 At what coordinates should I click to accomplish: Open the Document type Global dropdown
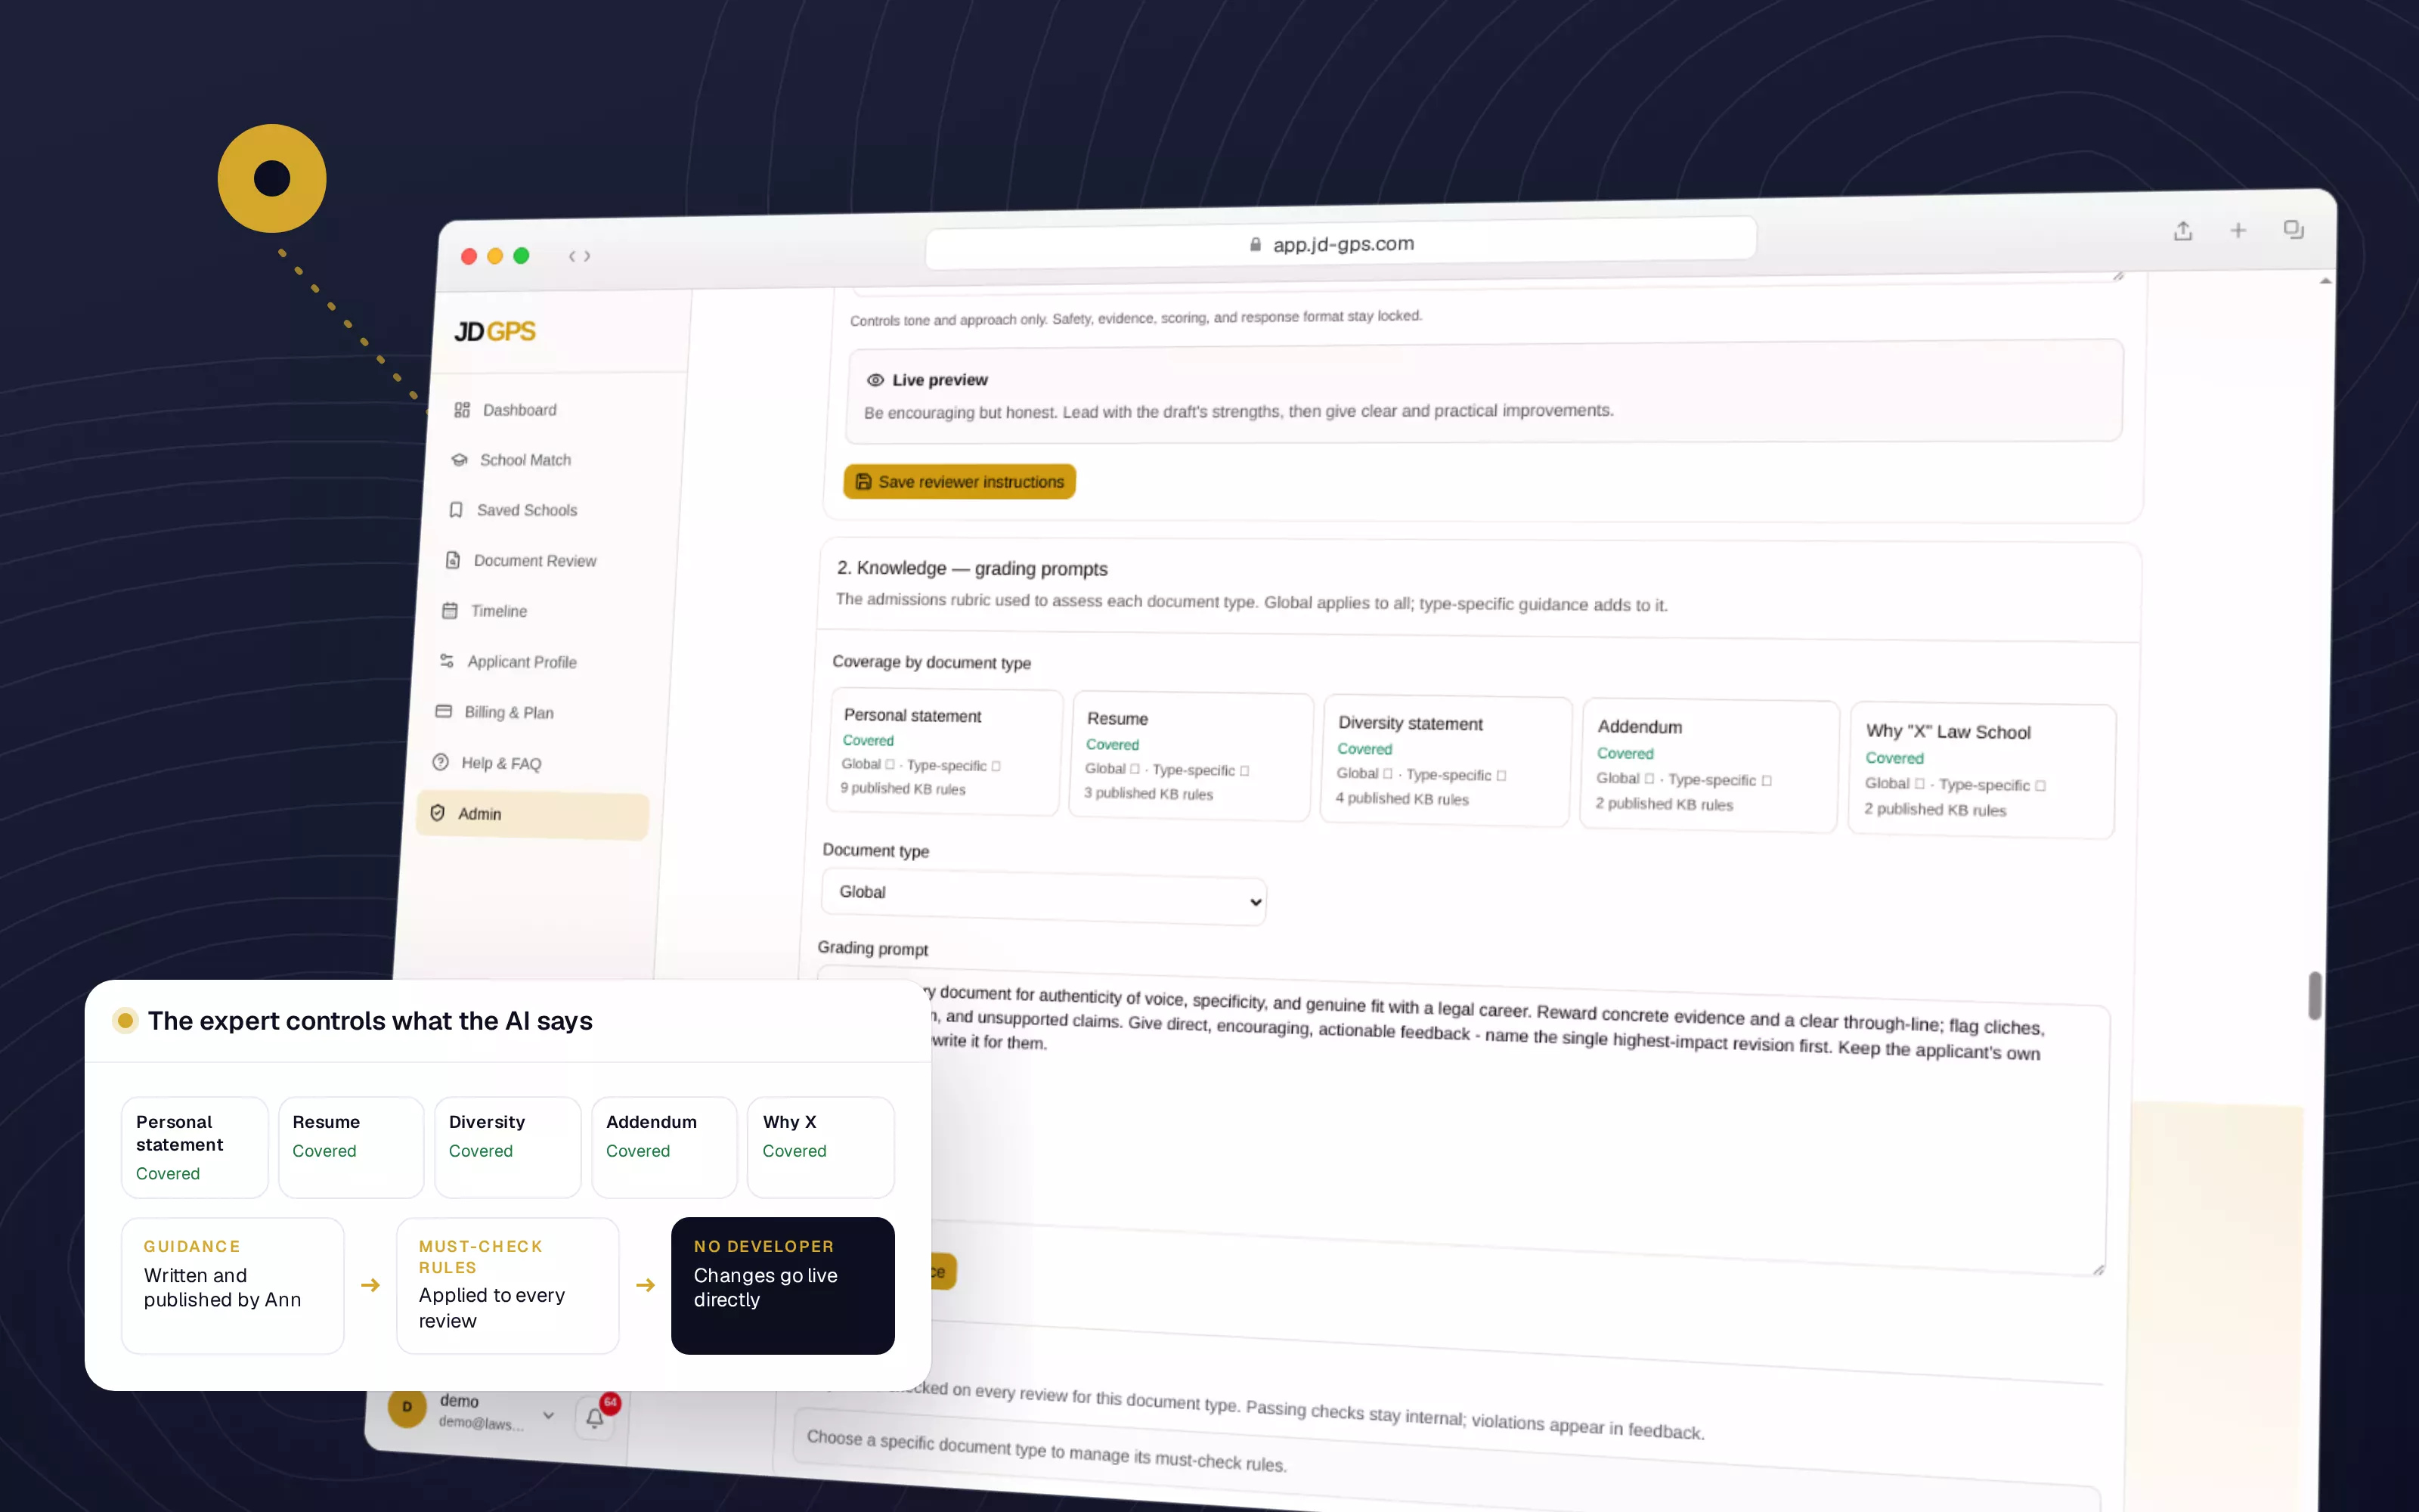[x=1042, y=897]
